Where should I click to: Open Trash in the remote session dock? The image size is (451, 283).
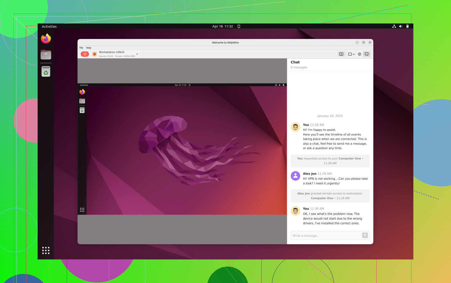click(82, 110)
